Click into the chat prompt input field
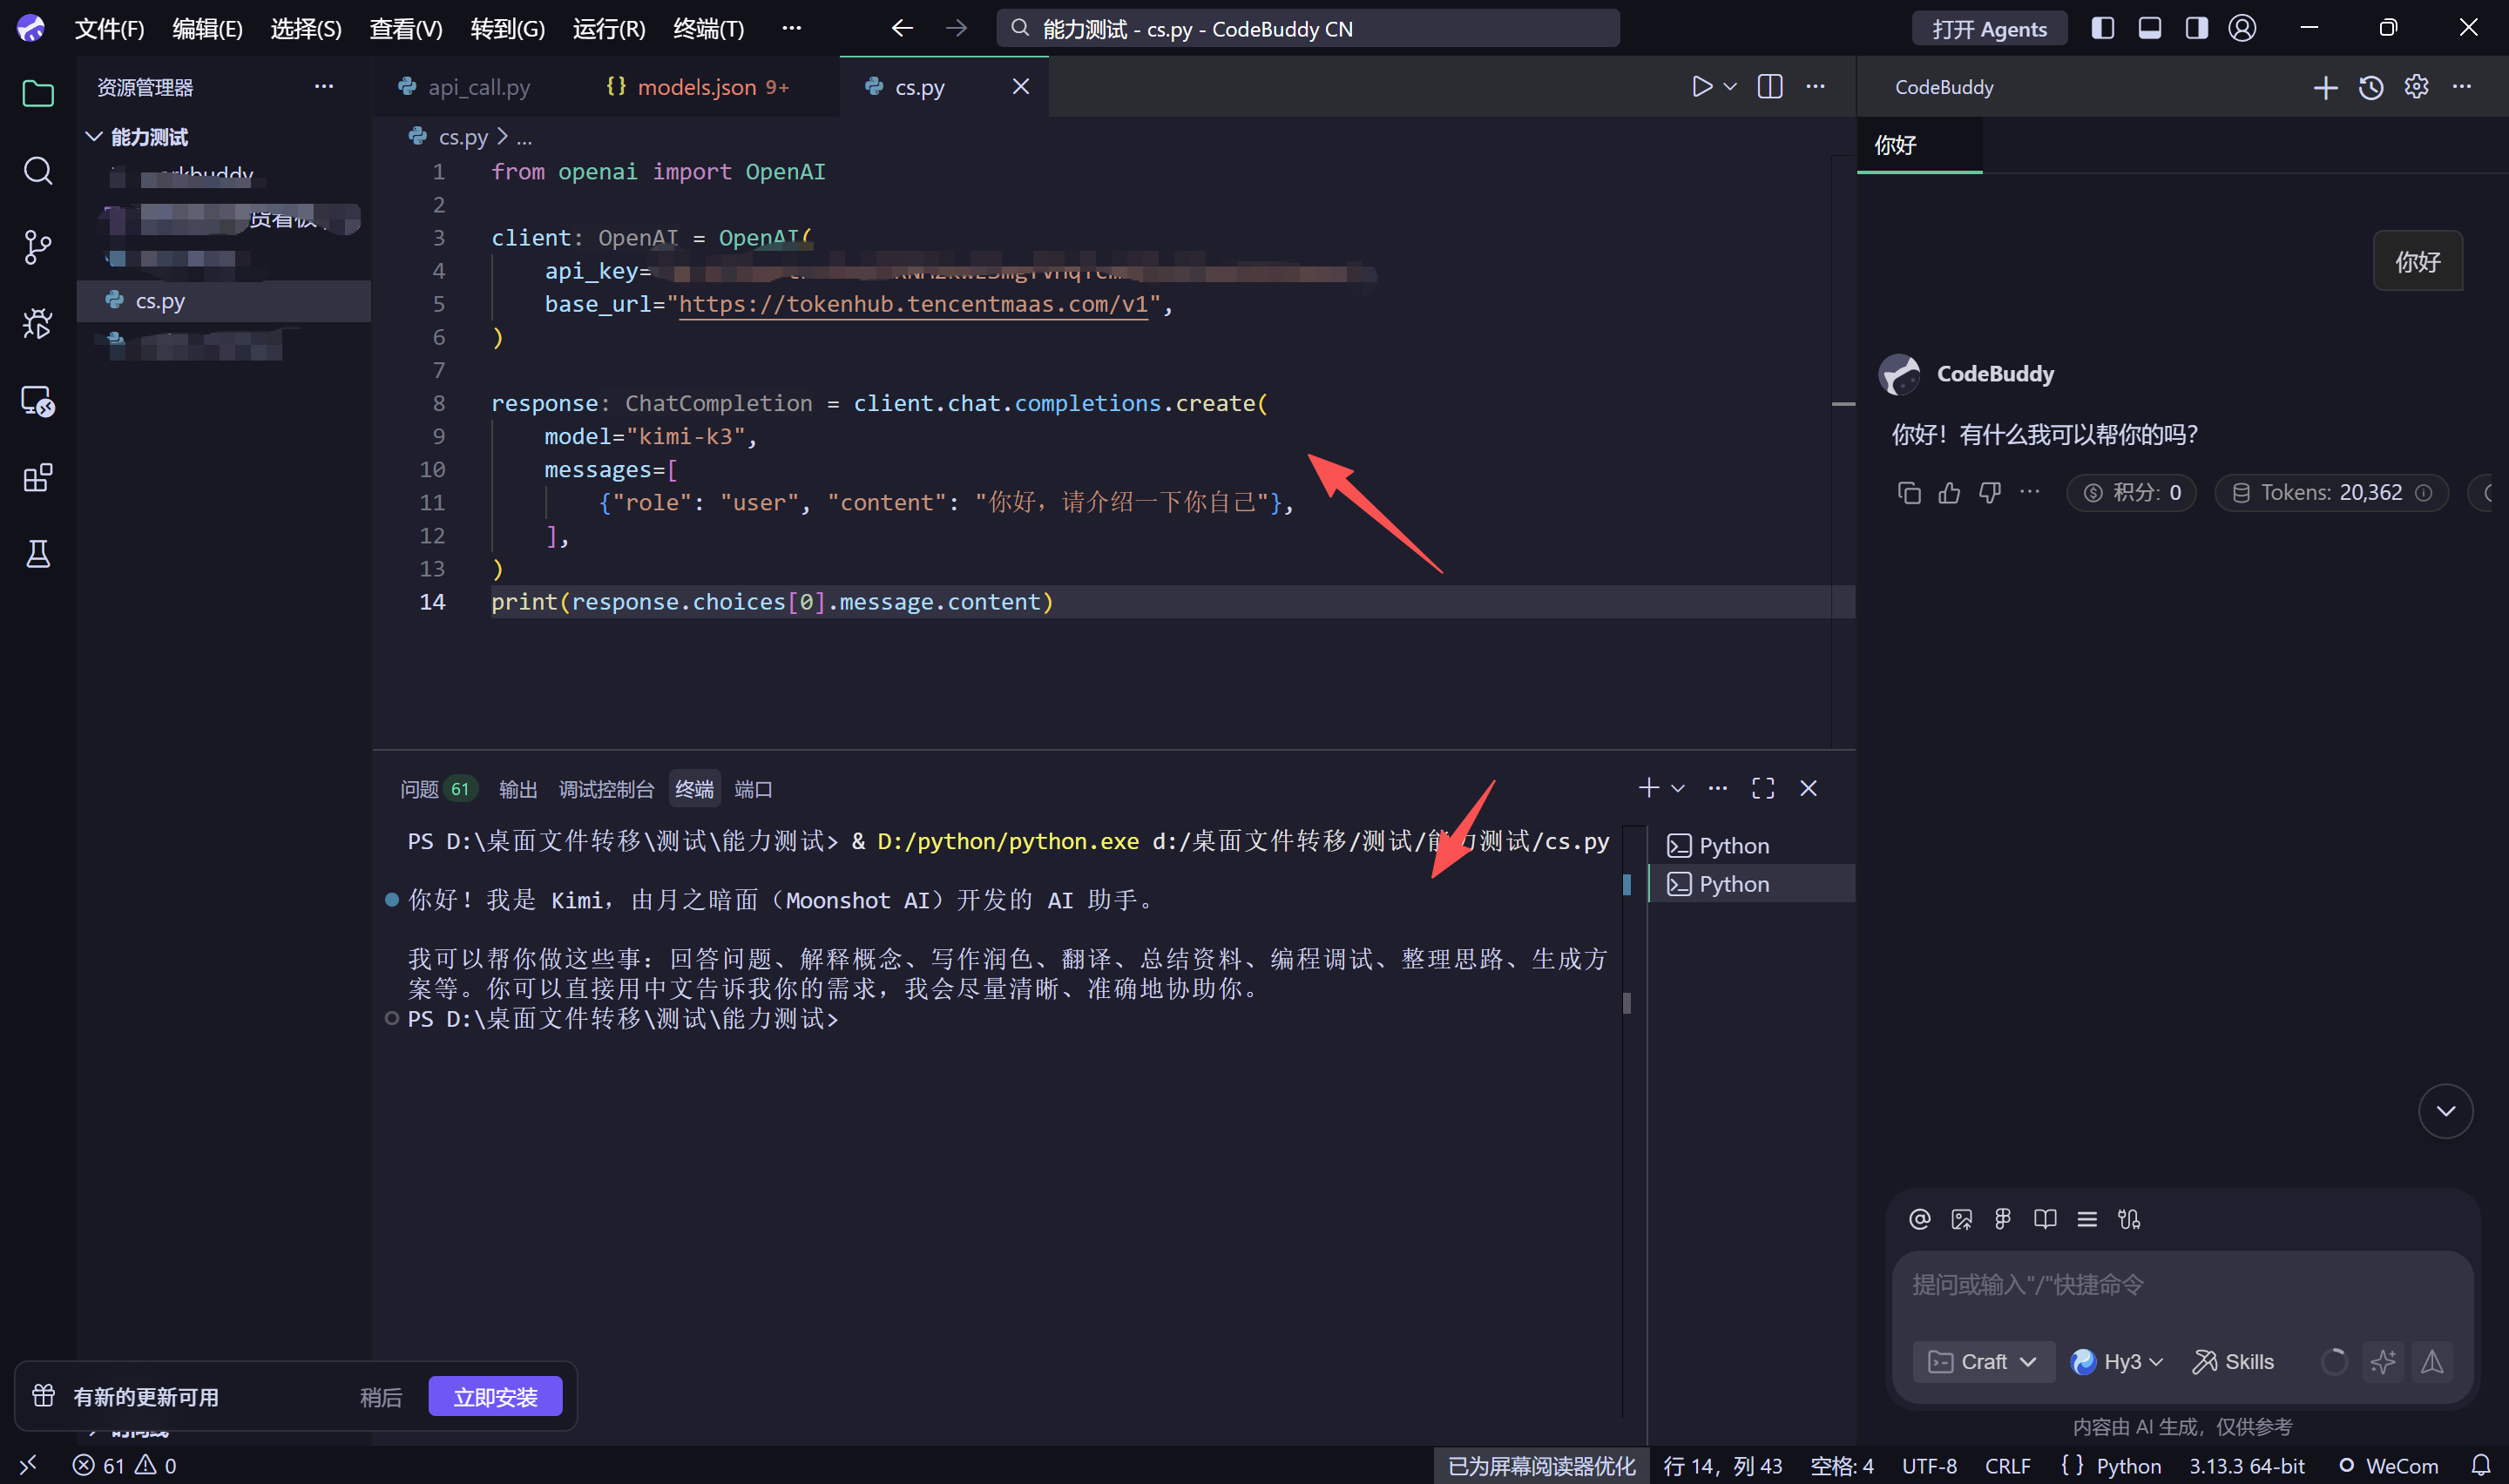The width and height of the screenshot is (2509, 1484). [2181, 1285]
